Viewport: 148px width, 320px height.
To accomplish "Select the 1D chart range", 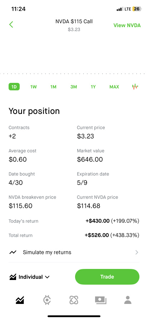I will click(14, 87).
